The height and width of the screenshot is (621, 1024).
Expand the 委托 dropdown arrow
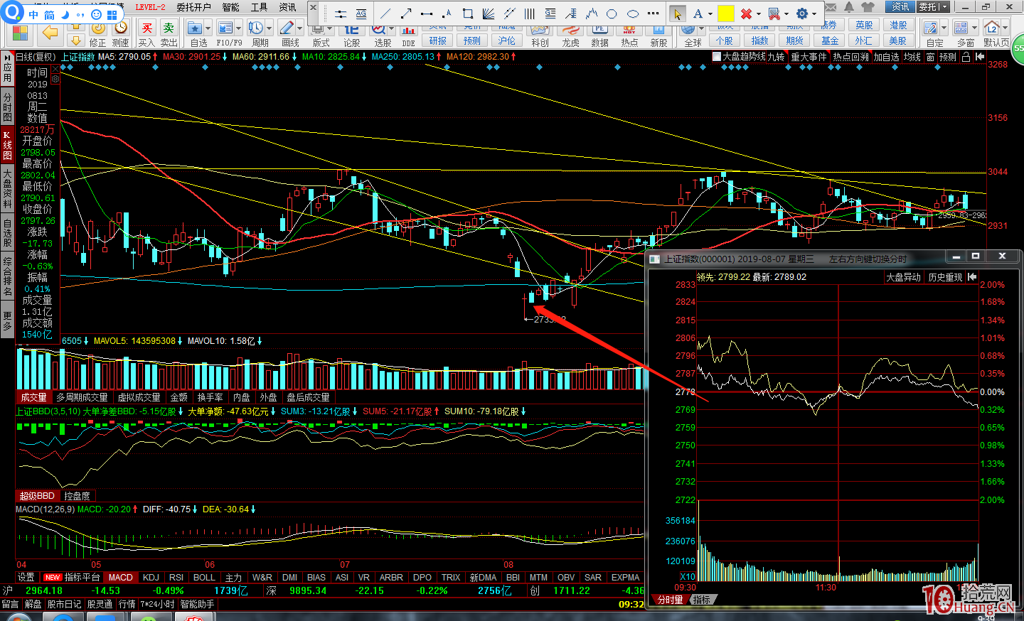click(946, 6)
